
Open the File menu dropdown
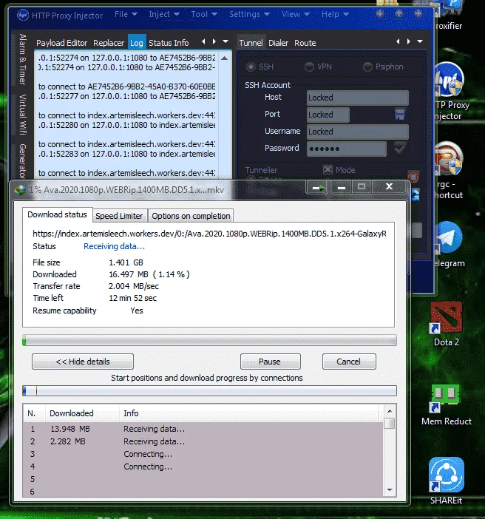(x=126, y=14)
